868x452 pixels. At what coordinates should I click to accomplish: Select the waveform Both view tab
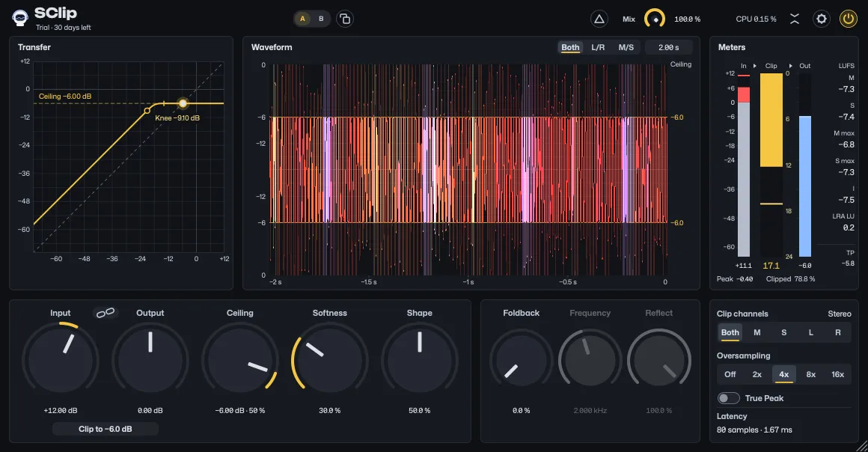click(570, 48)
